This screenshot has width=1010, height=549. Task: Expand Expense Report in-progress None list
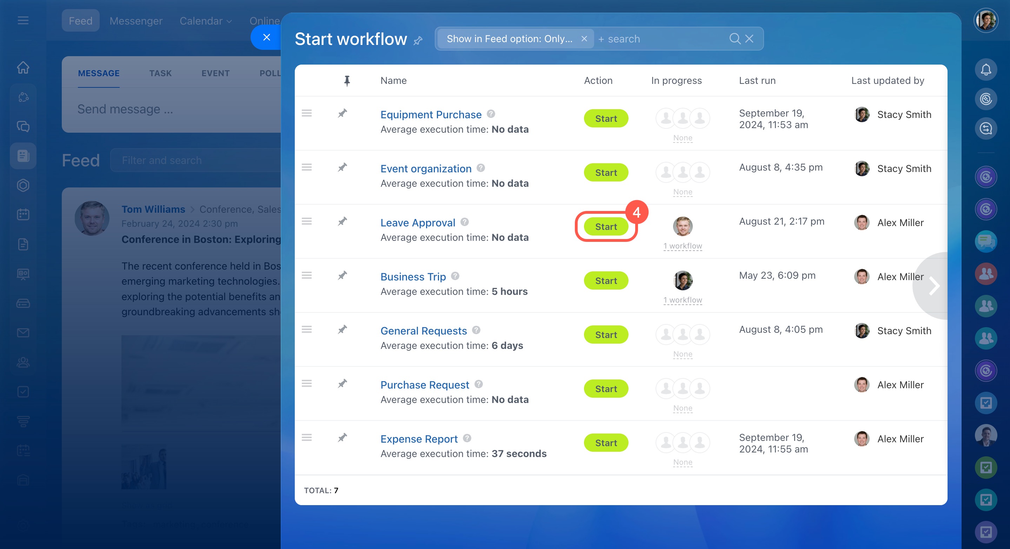click(683, 462)
